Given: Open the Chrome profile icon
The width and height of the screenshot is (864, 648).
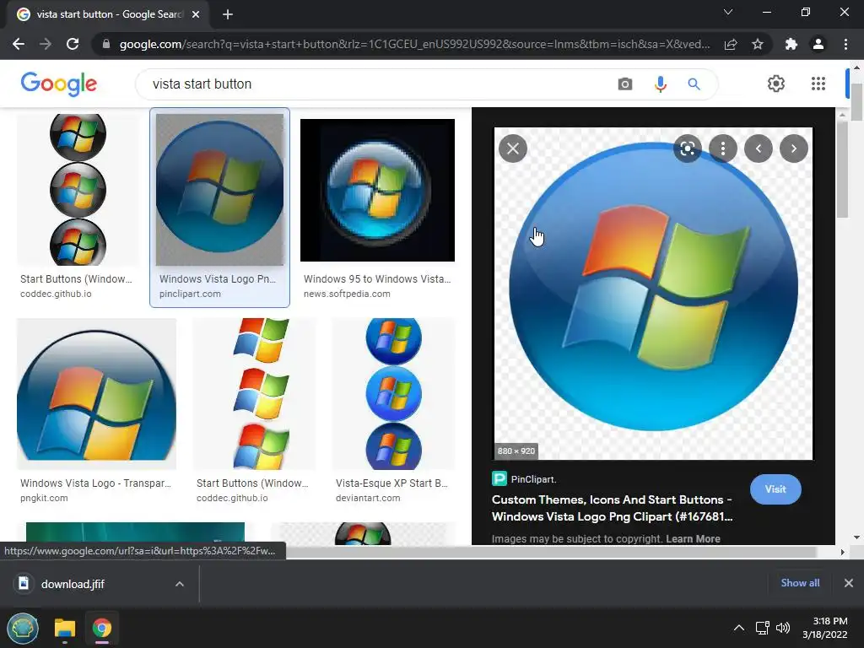Looking at the screenshot, I should click(x=818, y=44).
